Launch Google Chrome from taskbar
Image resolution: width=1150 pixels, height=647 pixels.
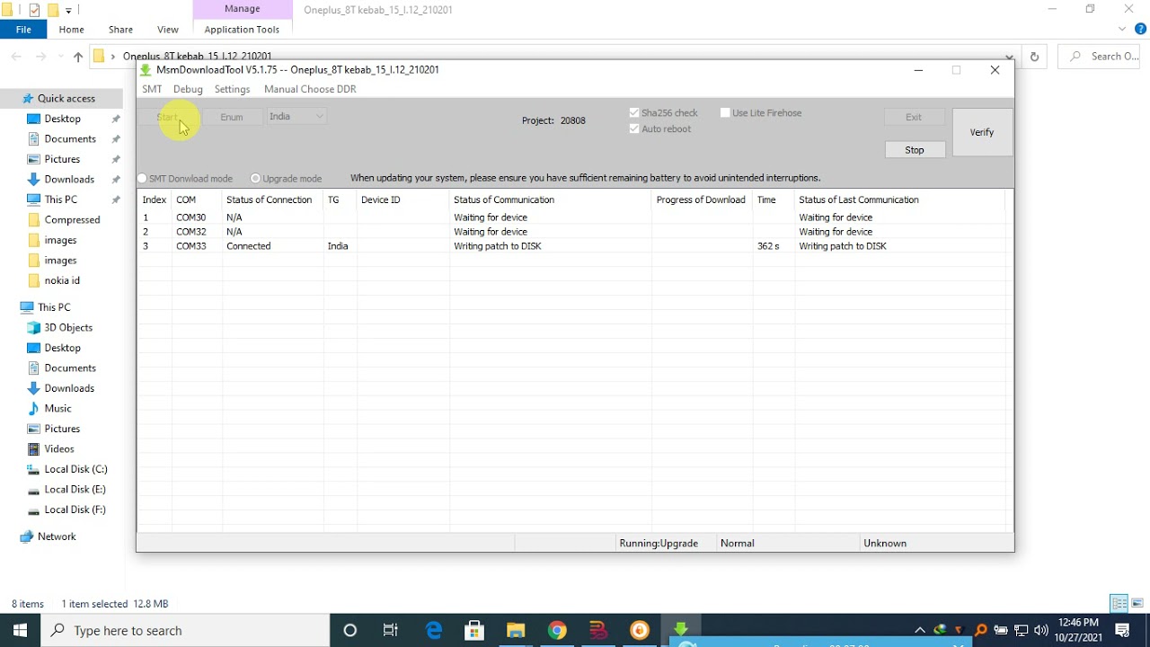(x=557, y=630)
